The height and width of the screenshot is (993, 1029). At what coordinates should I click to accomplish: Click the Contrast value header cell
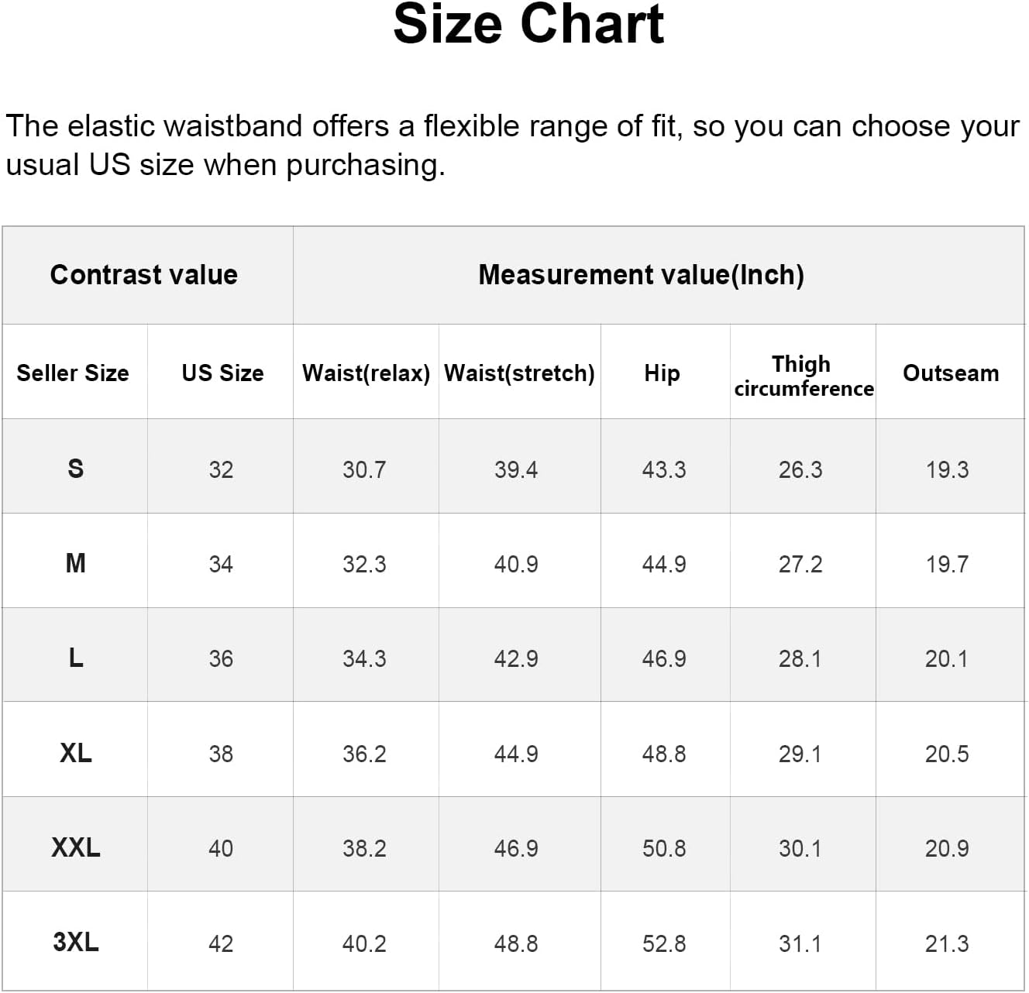tap(144, 275)
